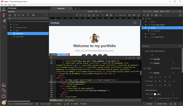The width and height of the screenshot is (183, 106).
Task: Expand the Container node
Action: pos(149,31)
